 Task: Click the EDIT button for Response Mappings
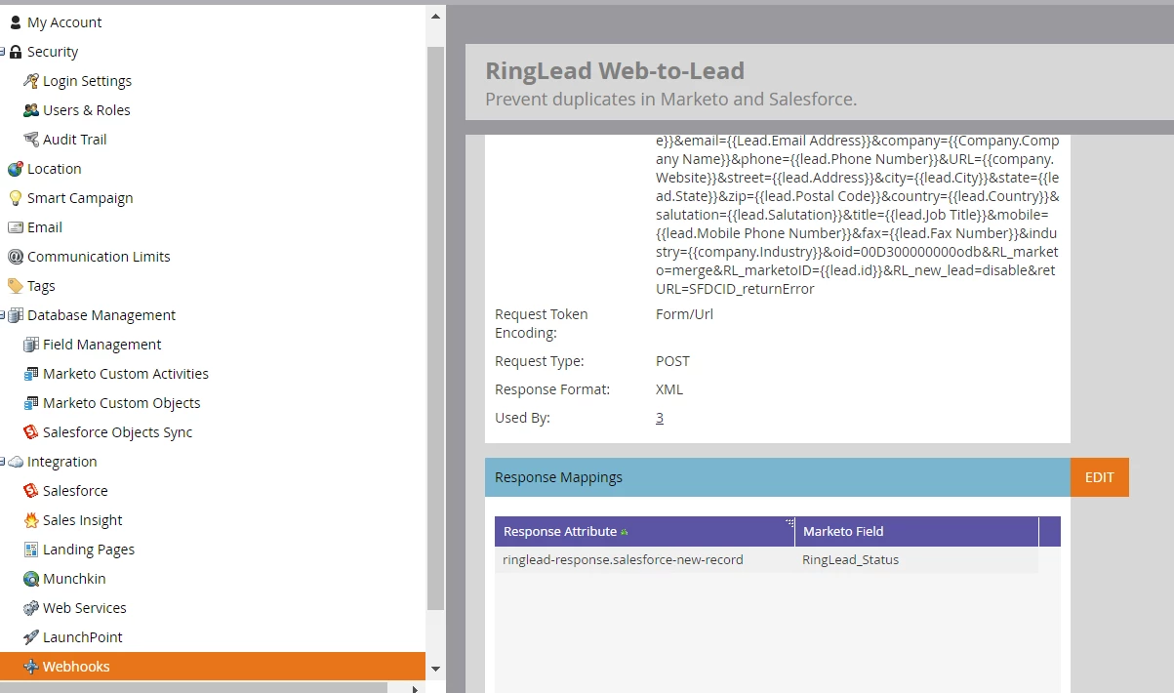1100,477
